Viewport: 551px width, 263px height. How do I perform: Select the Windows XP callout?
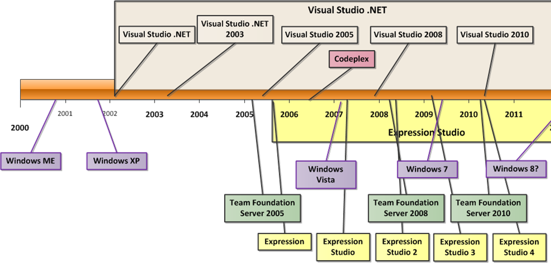pos(116,161)
